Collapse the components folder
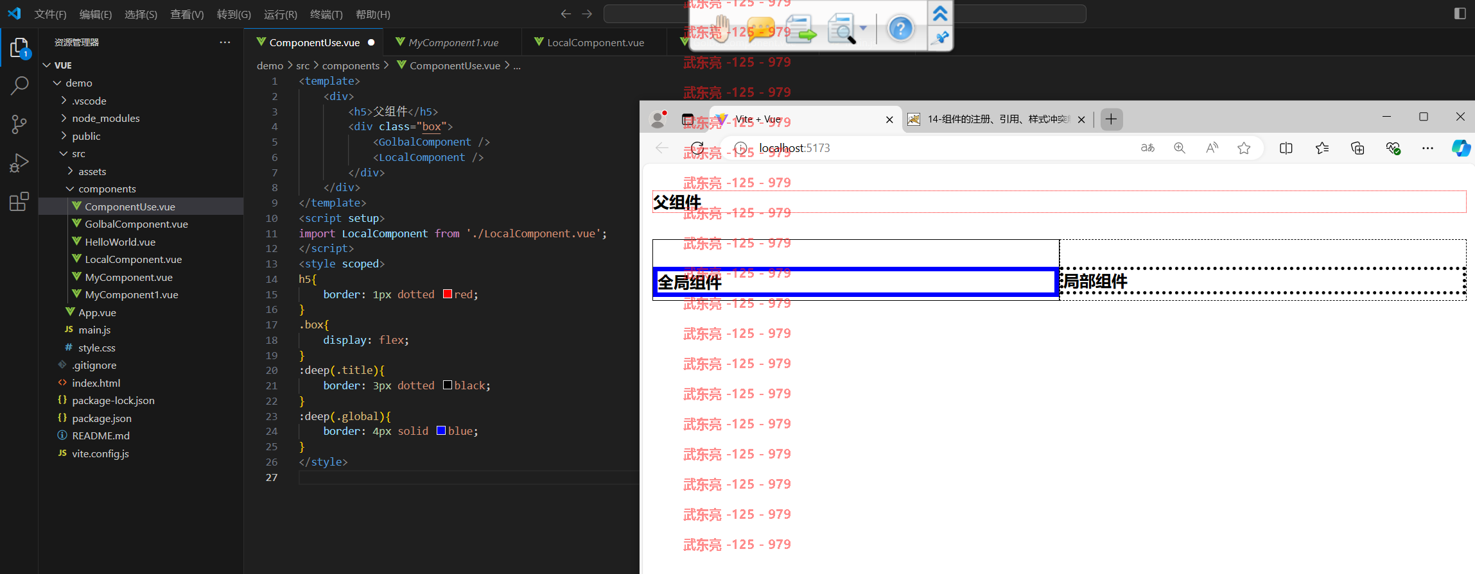Viewport: 1475px width, 574px height. [x=70, y=189]
